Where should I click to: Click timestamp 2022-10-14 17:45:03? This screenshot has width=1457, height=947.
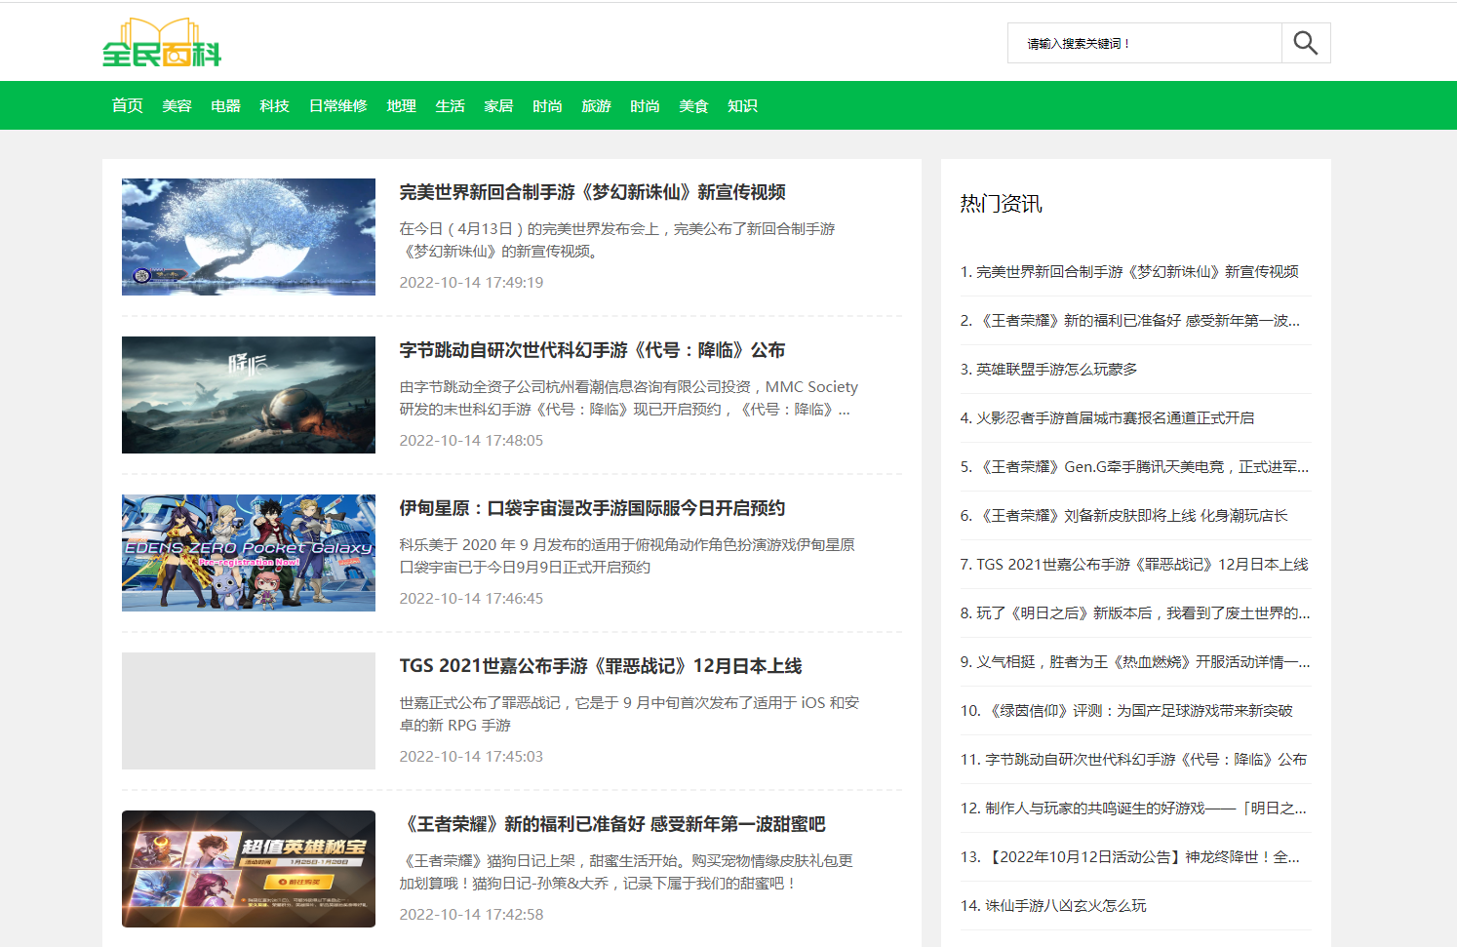(x=471, y=756)
